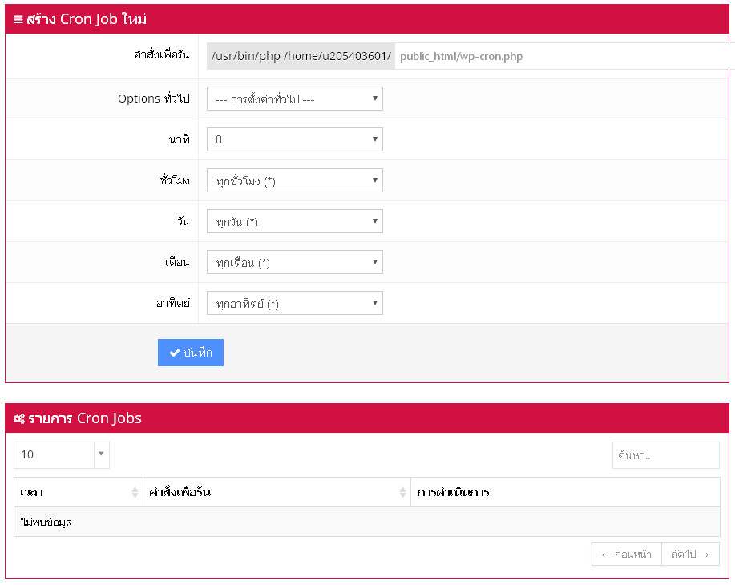Image resolution: width=735 pixels, height=585 pixels.
Task: Open the Options ทั่วไป dropdown
Action: 294,99
